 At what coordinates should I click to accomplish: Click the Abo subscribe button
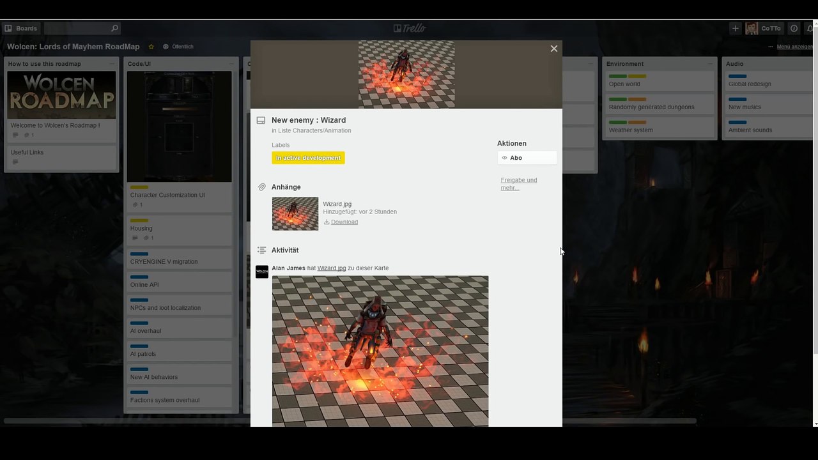pos(527,158)
